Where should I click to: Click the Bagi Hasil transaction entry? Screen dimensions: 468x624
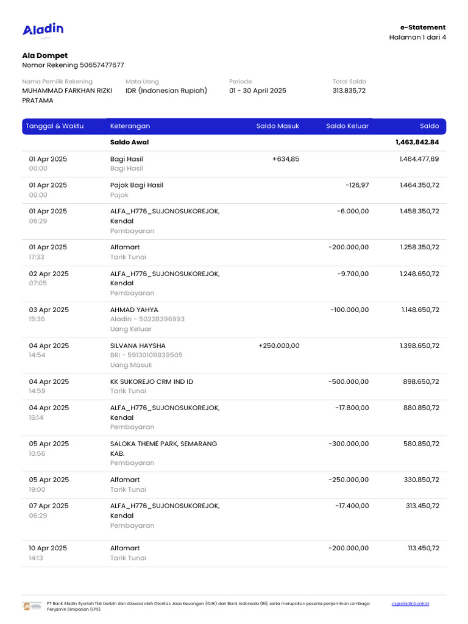click(x=127, y=159)
